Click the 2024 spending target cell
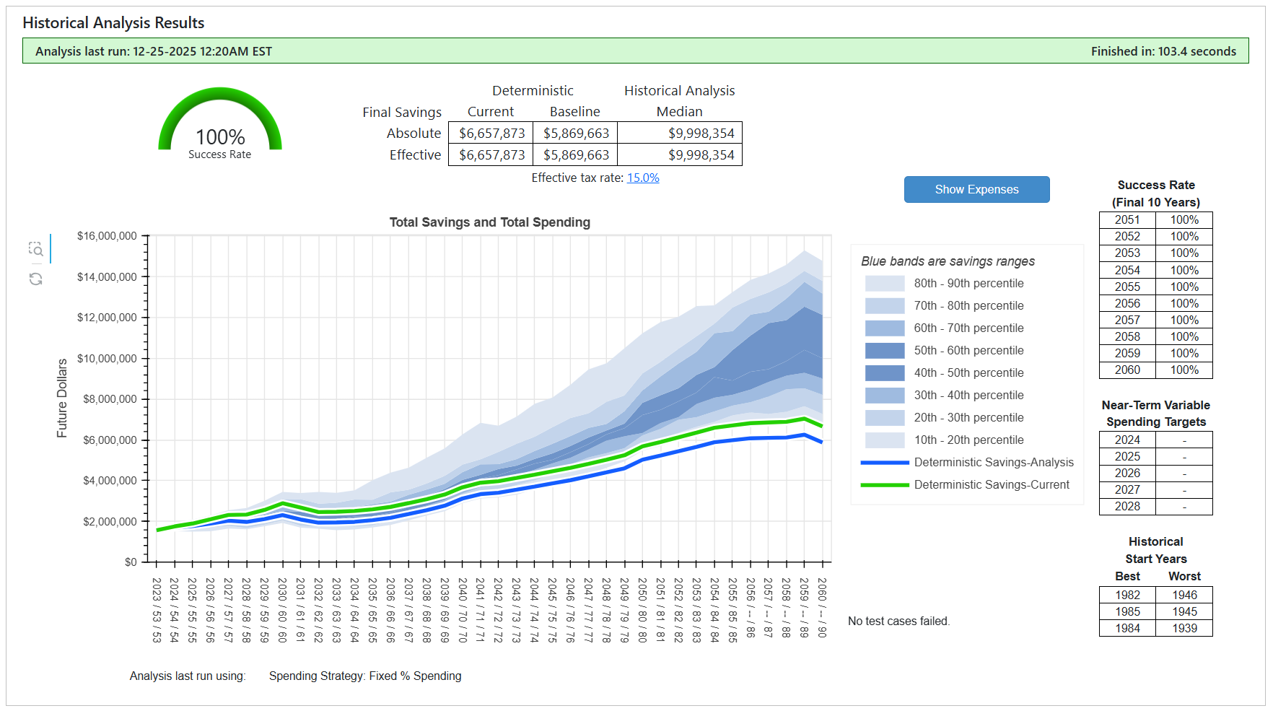The image size is (1273, 711). click(1127, 440)
